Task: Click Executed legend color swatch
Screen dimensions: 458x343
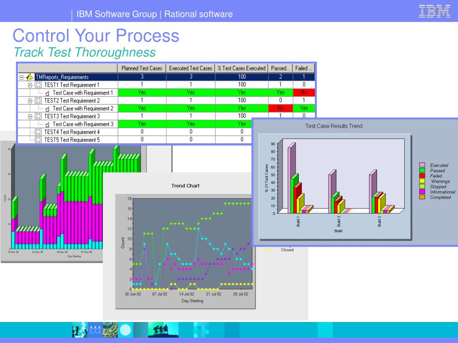Action: point(422,165)
